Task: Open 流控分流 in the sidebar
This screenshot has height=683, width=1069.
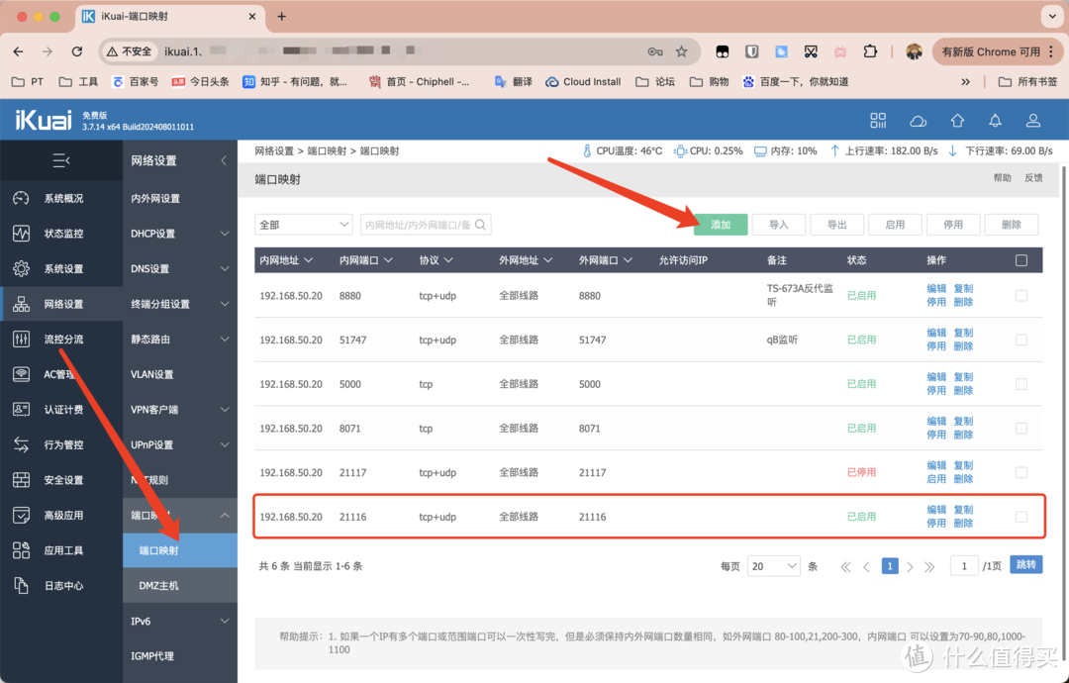Action: coord(61,339)
